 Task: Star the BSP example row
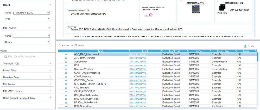[x=66, y=66]
